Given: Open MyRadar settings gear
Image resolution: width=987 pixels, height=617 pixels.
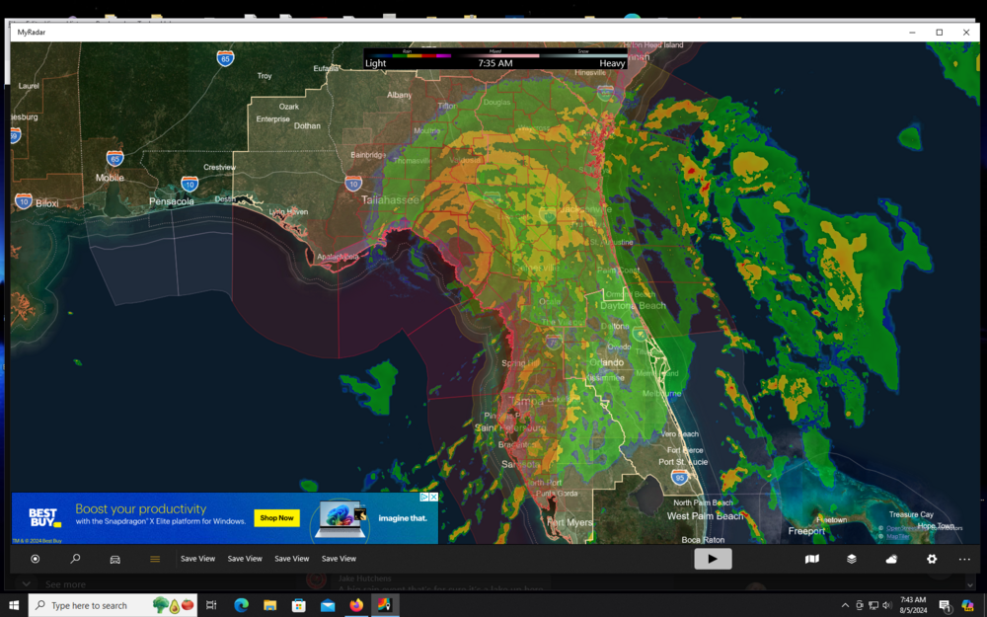Looking at the screenshot, I should [x=932, y=559].
